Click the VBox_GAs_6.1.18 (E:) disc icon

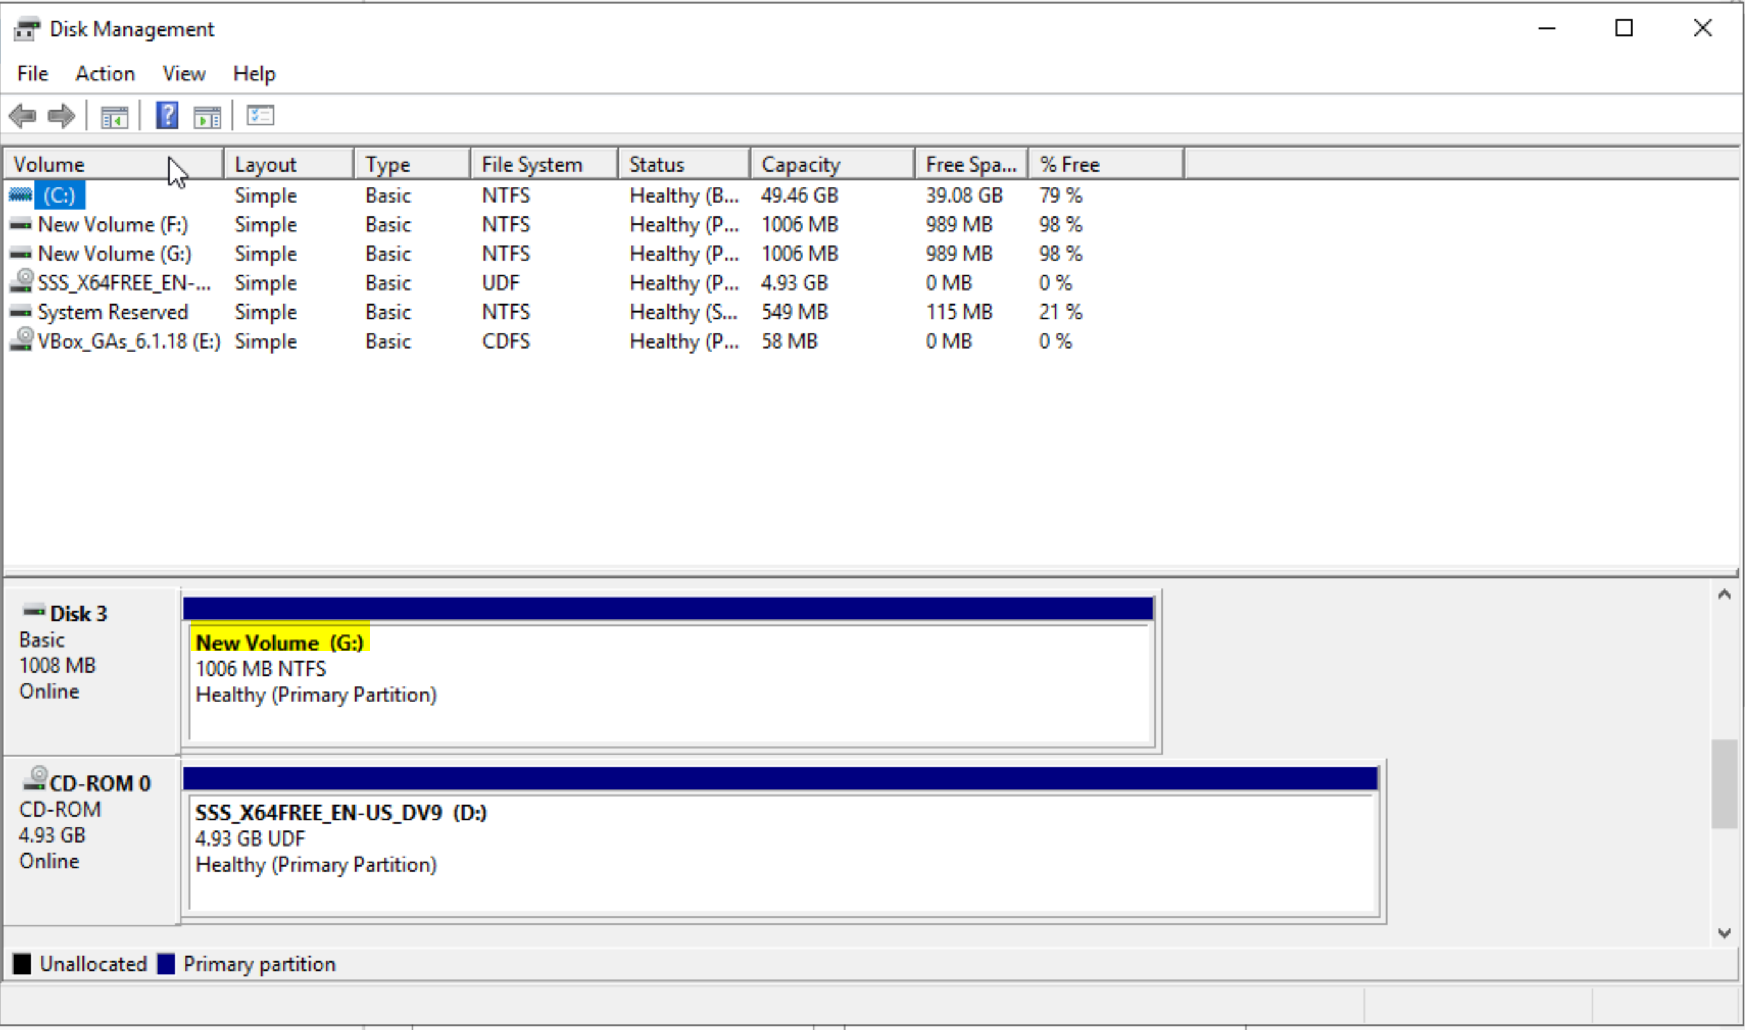(21, 339)
